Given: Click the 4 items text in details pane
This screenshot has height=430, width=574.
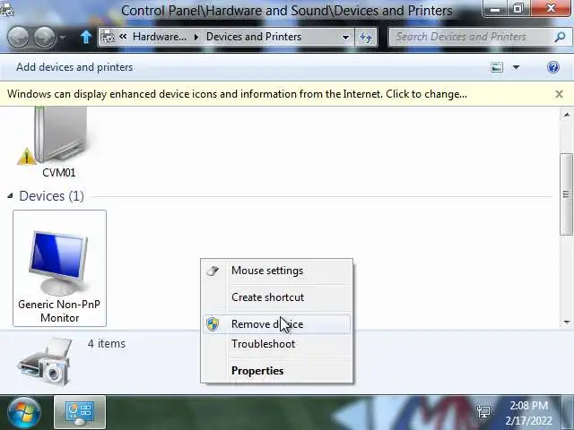Looking at the screenshot, I should 107,344.
